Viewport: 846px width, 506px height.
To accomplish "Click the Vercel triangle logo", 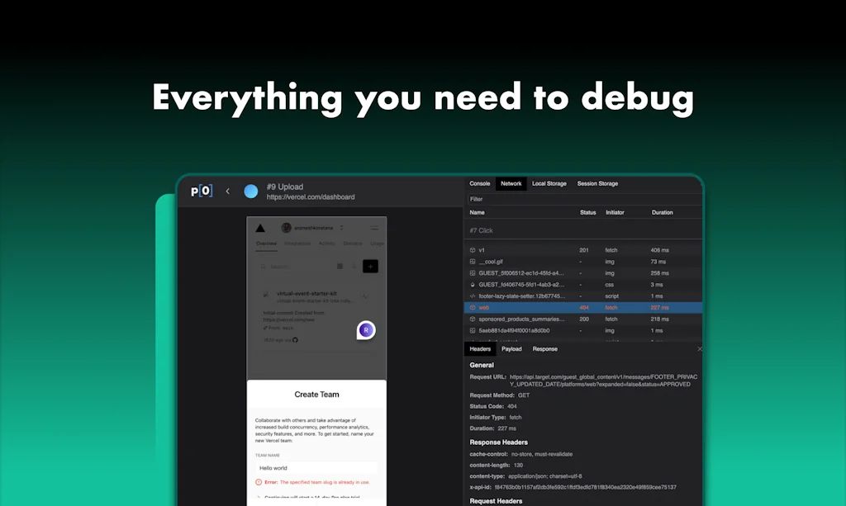I will (x=260, y=228).
